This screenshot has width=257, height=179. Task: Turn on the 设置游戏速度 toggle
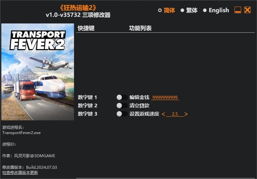coord(122,114)
